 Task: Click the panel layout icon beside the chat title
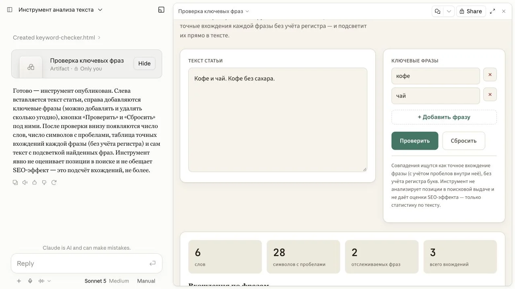[x=161, y=10]
